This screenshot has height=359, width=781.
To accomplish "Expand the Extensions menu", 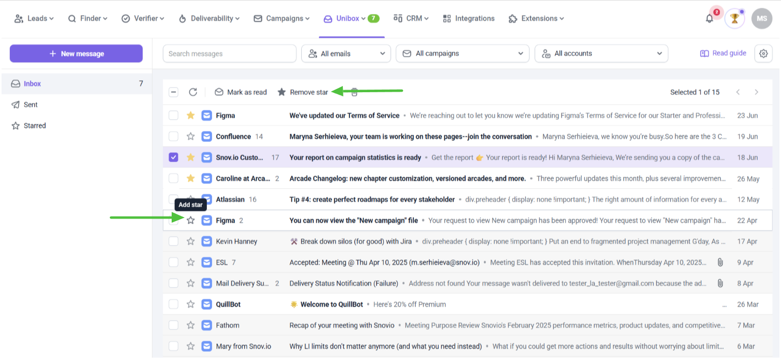I will pos(536,19).
